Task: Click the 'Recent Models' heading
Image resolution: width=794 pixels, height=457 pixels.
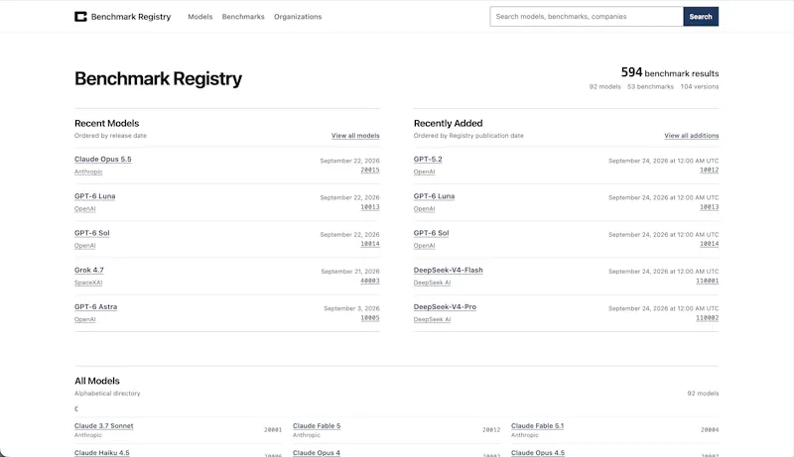Action: click(x=107, y=123)
